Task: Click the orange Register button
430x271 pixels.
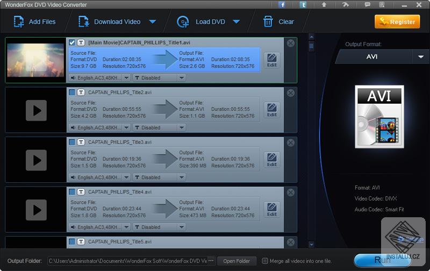Action: click(x=397, y=22)
